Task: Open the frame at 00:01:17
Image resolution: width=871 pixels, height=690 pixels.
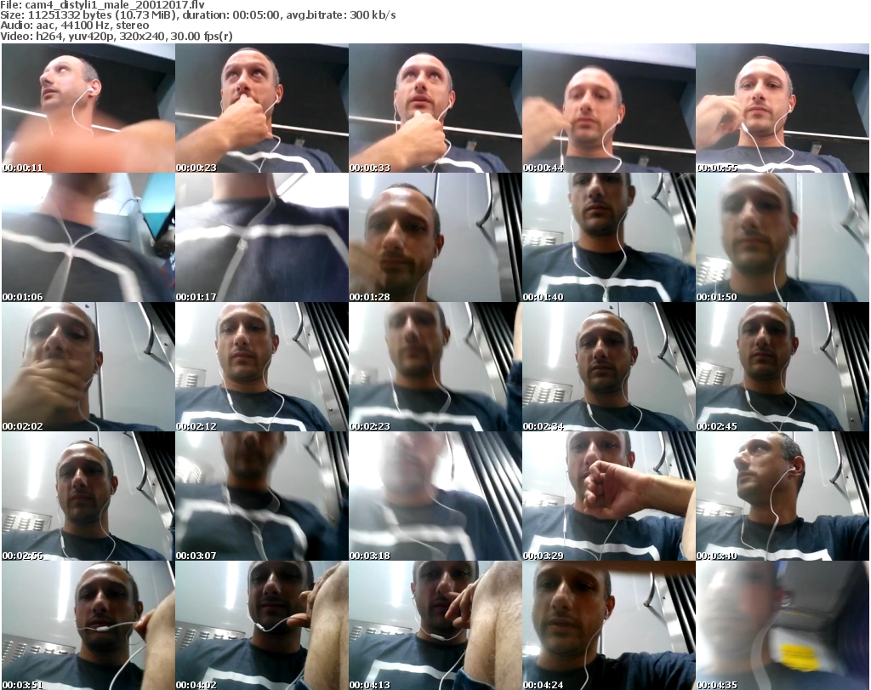Action: click(x=262, y=237)
